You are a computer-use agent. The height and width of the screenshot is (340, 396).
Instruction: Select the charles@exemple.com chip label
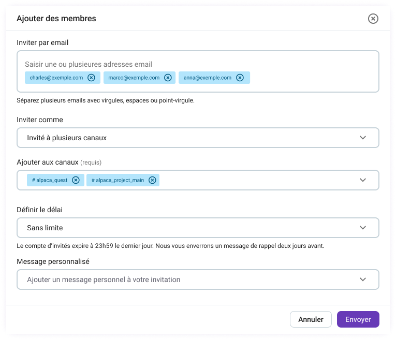(x=56, y=78)
